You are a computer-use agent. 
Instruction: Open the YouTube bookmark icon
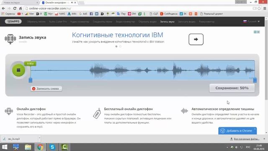19,14
